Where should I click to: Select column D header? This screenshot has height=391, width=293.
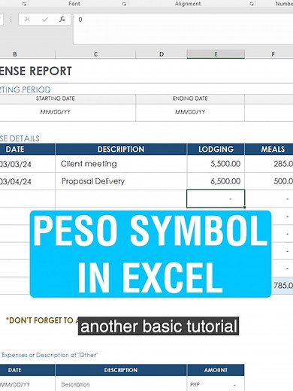(x=162, y=54)
